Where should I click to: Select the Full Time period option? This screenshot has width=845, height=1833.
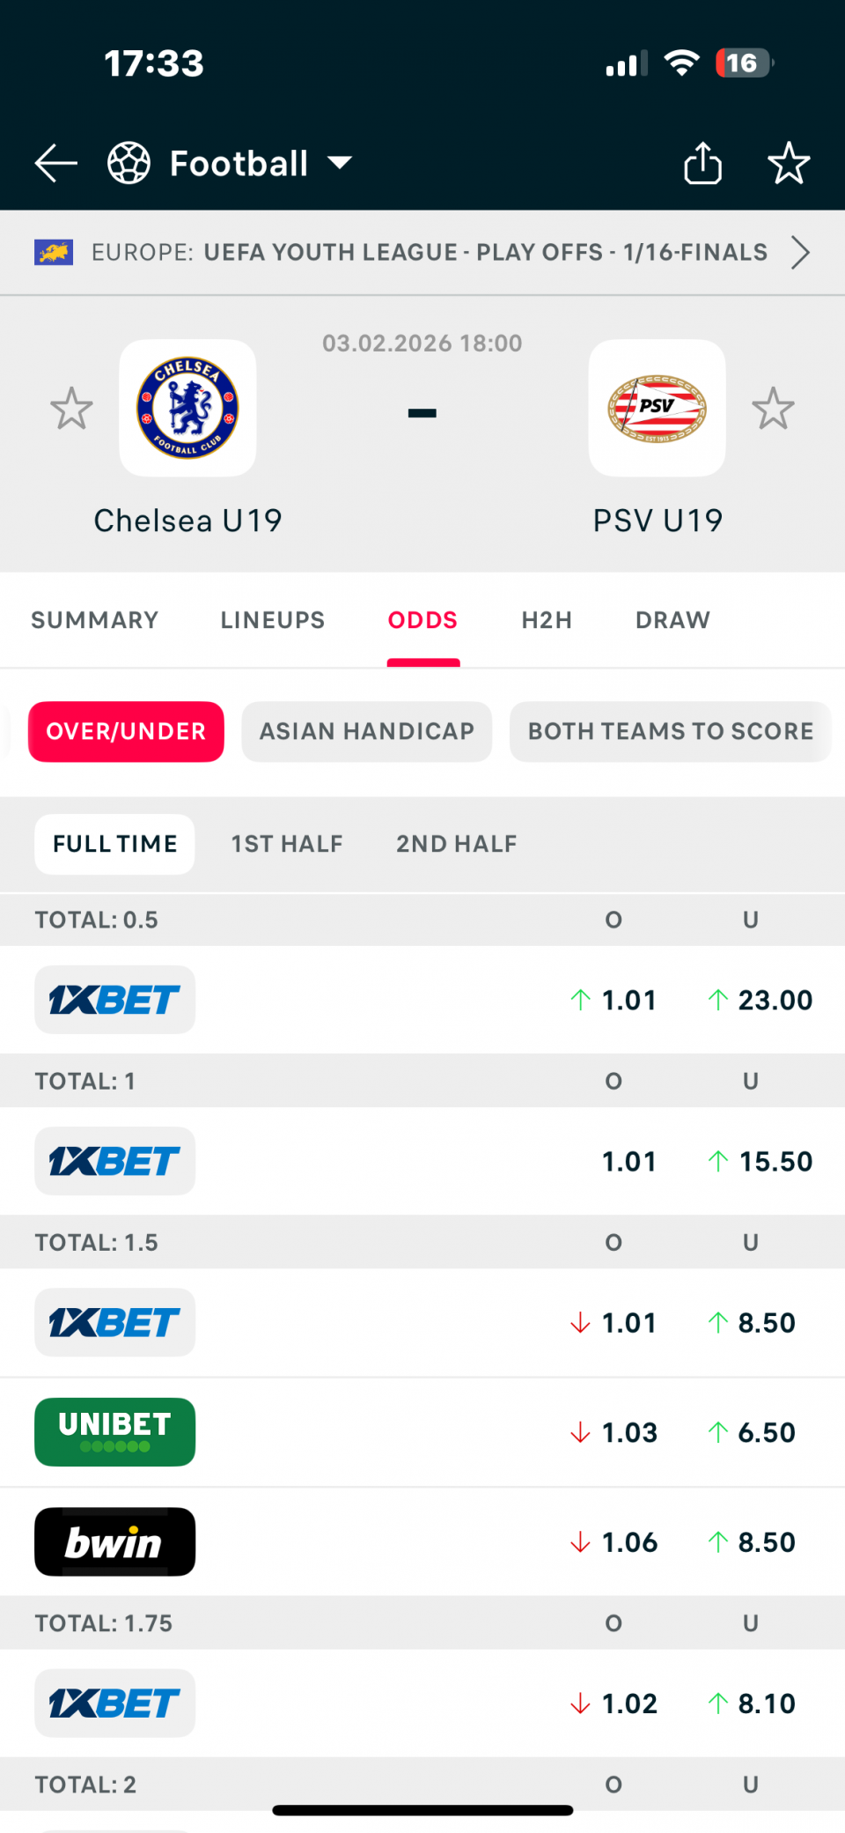(114, 844)
